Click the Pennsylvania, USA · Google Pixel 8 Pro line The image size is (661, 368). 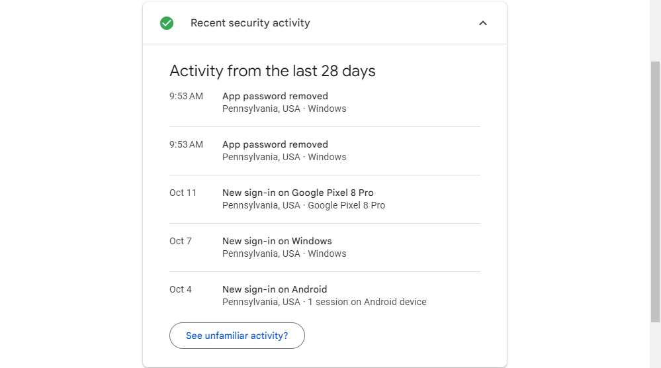coord(304,206)
